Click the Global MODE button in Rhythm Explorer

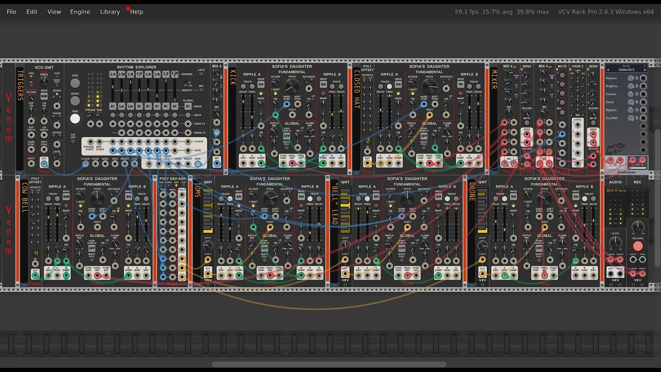coord(188,106)
